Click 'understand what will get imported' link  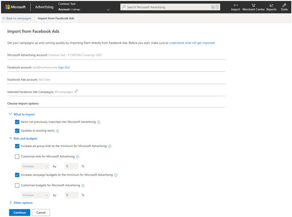(x=193, y=43)
